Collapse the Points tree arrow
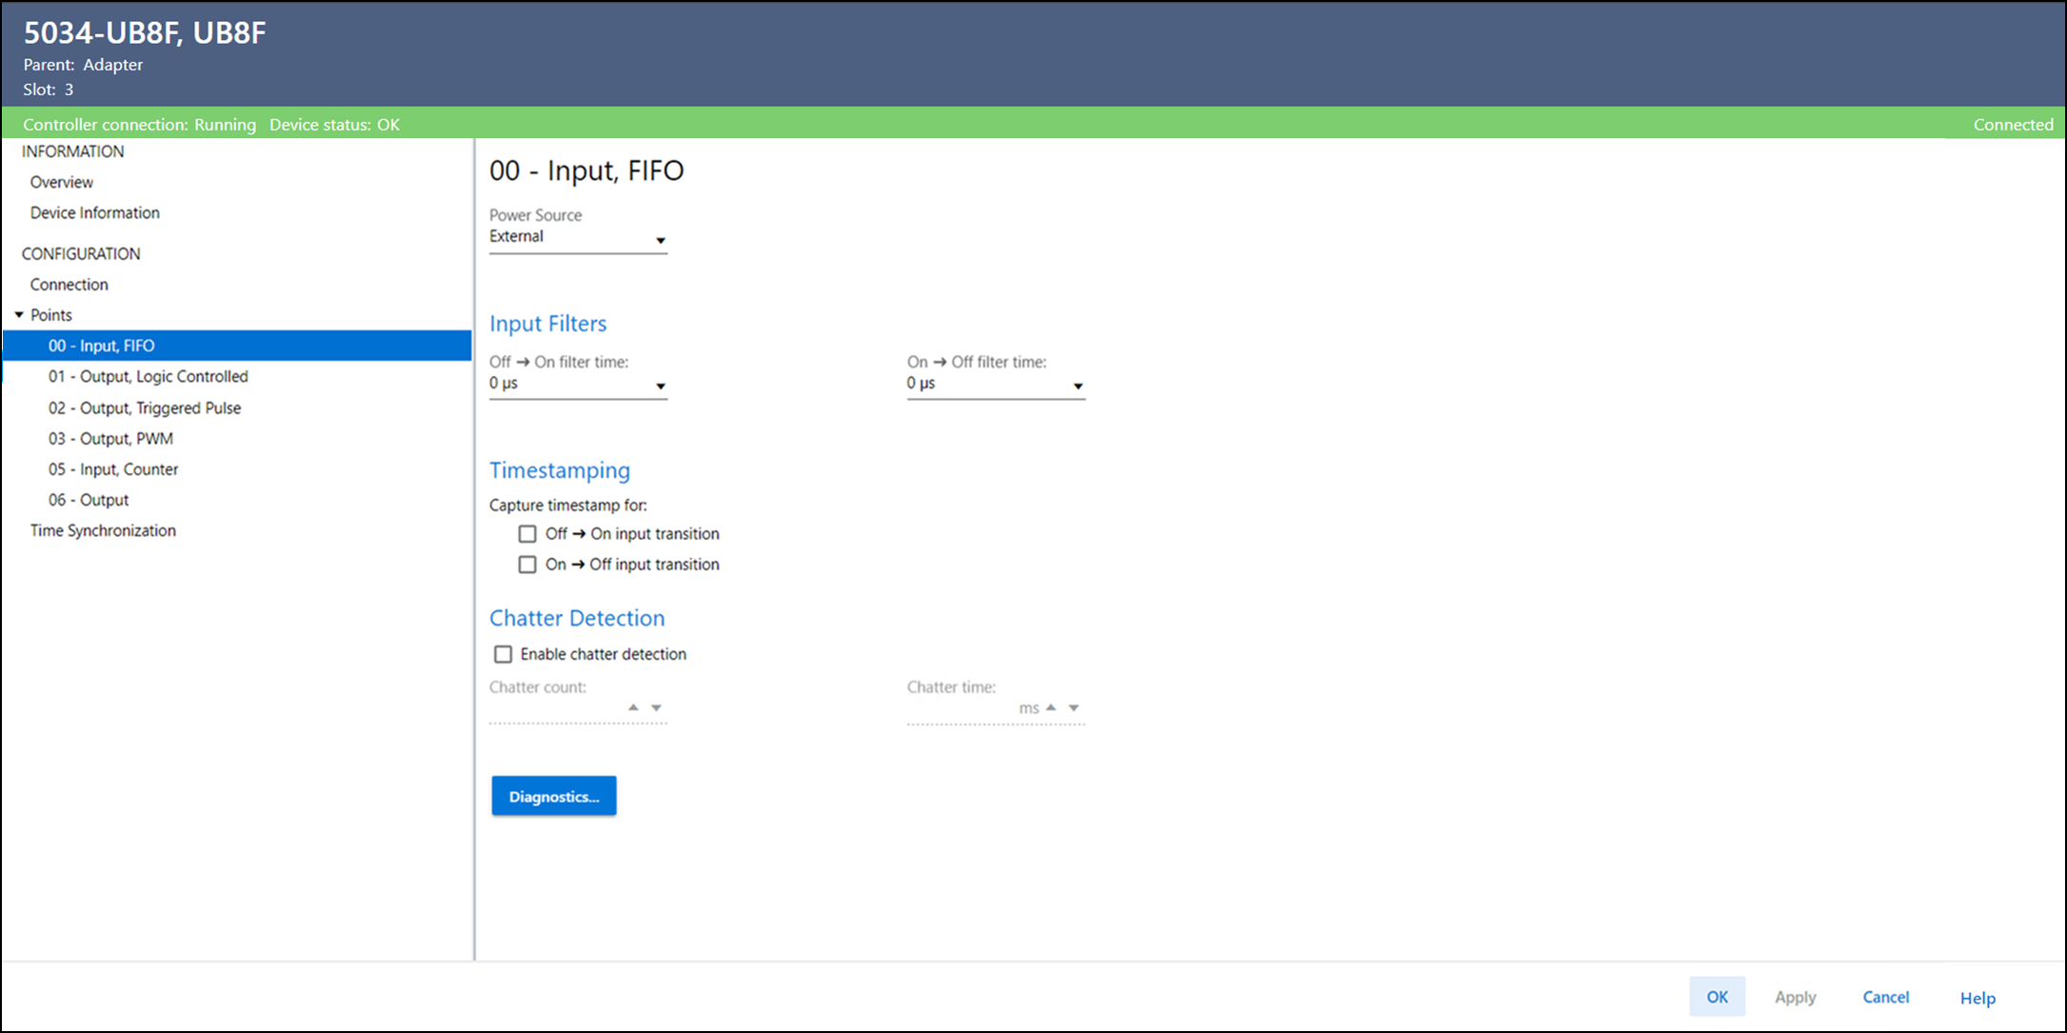The width and height of the screenshot is (2067, 1033). pyautogui.click(x=19, y=315)
